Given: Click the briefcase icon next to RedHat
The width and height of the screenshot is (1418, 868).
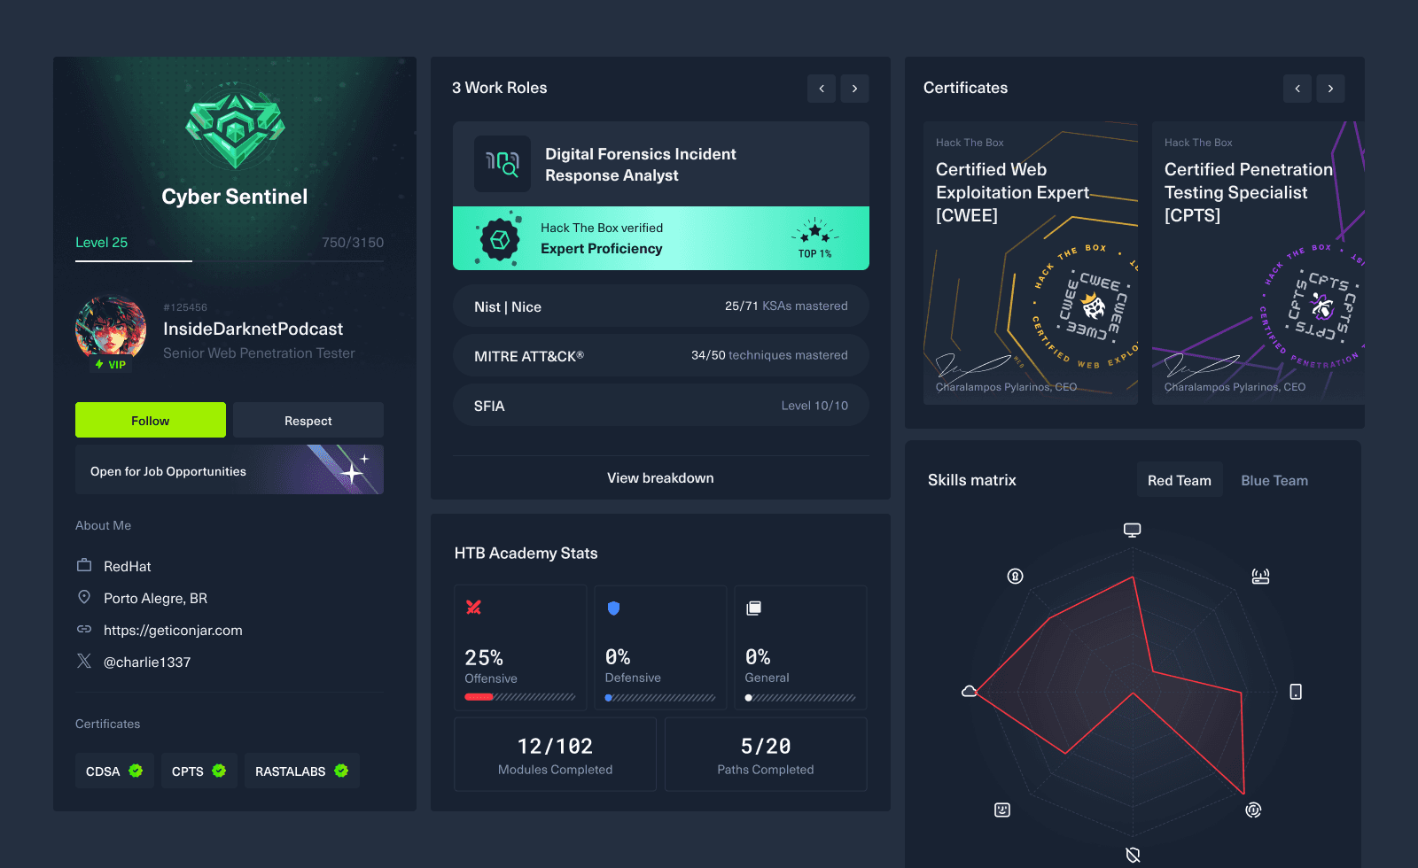Looking at the screenshot, I should (84, 565).
